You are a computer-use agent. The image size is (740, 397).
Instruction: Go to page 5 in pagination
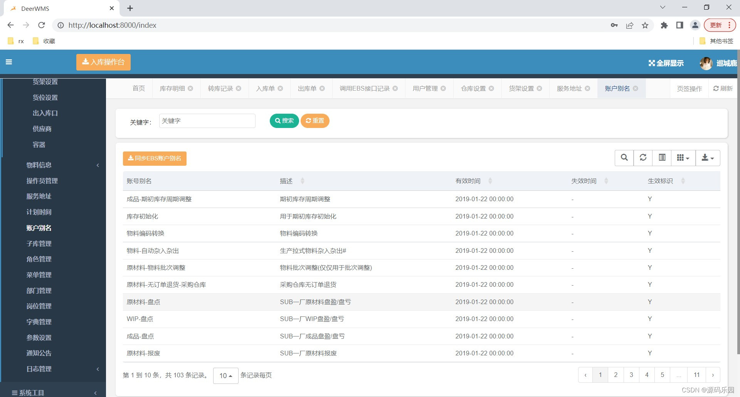pyautogui.click(x=662, y=374)
